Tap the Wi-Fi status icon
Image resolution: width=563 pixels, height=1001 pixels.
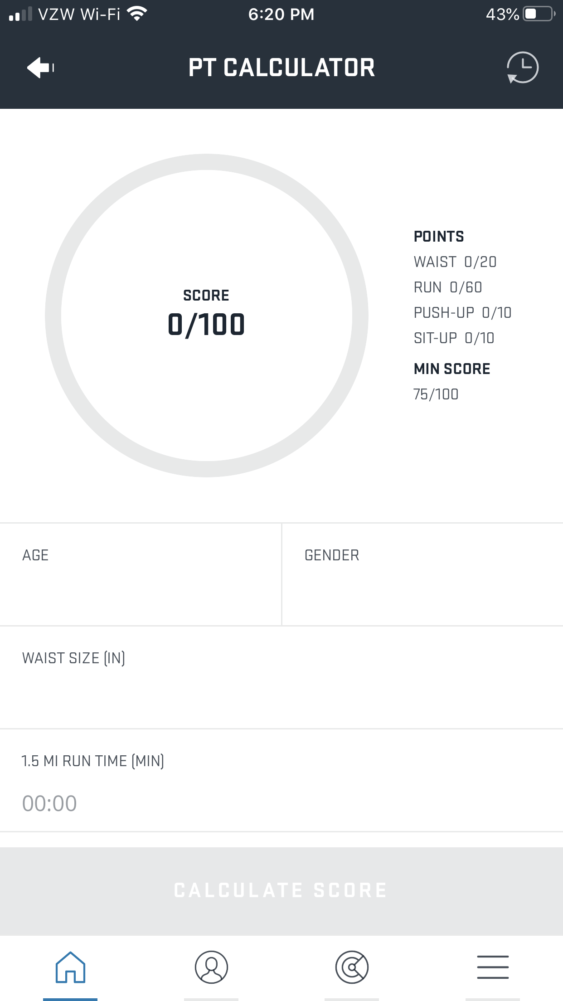(137, 14)
